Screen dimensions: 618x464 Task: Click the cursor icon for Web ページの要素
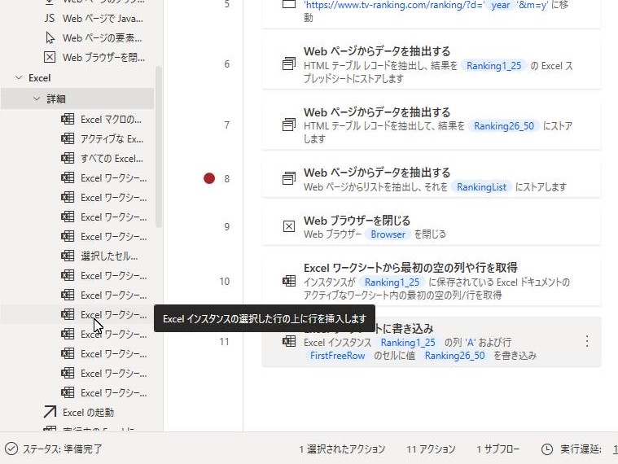(x=50, y=37)
